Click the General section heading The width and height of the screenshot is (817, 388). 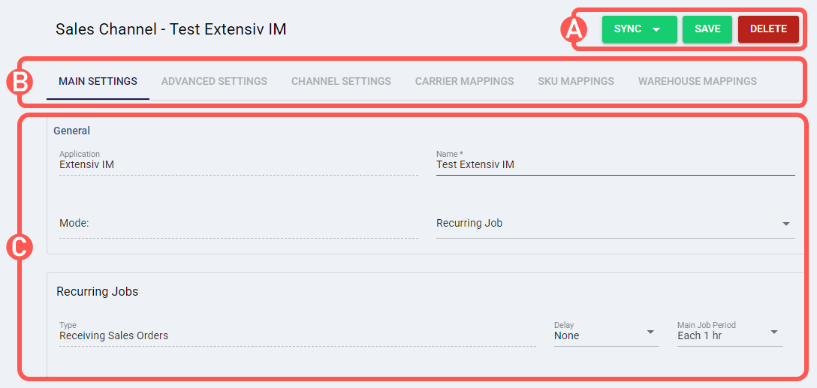click(x=72, y=131)
